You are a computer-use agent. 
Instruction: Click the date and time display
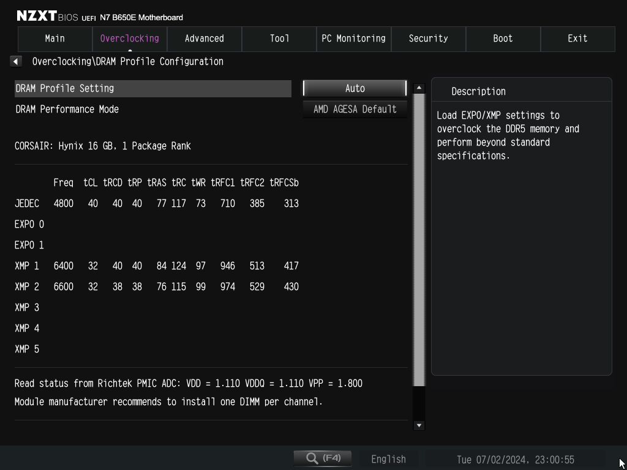(515, 460)
